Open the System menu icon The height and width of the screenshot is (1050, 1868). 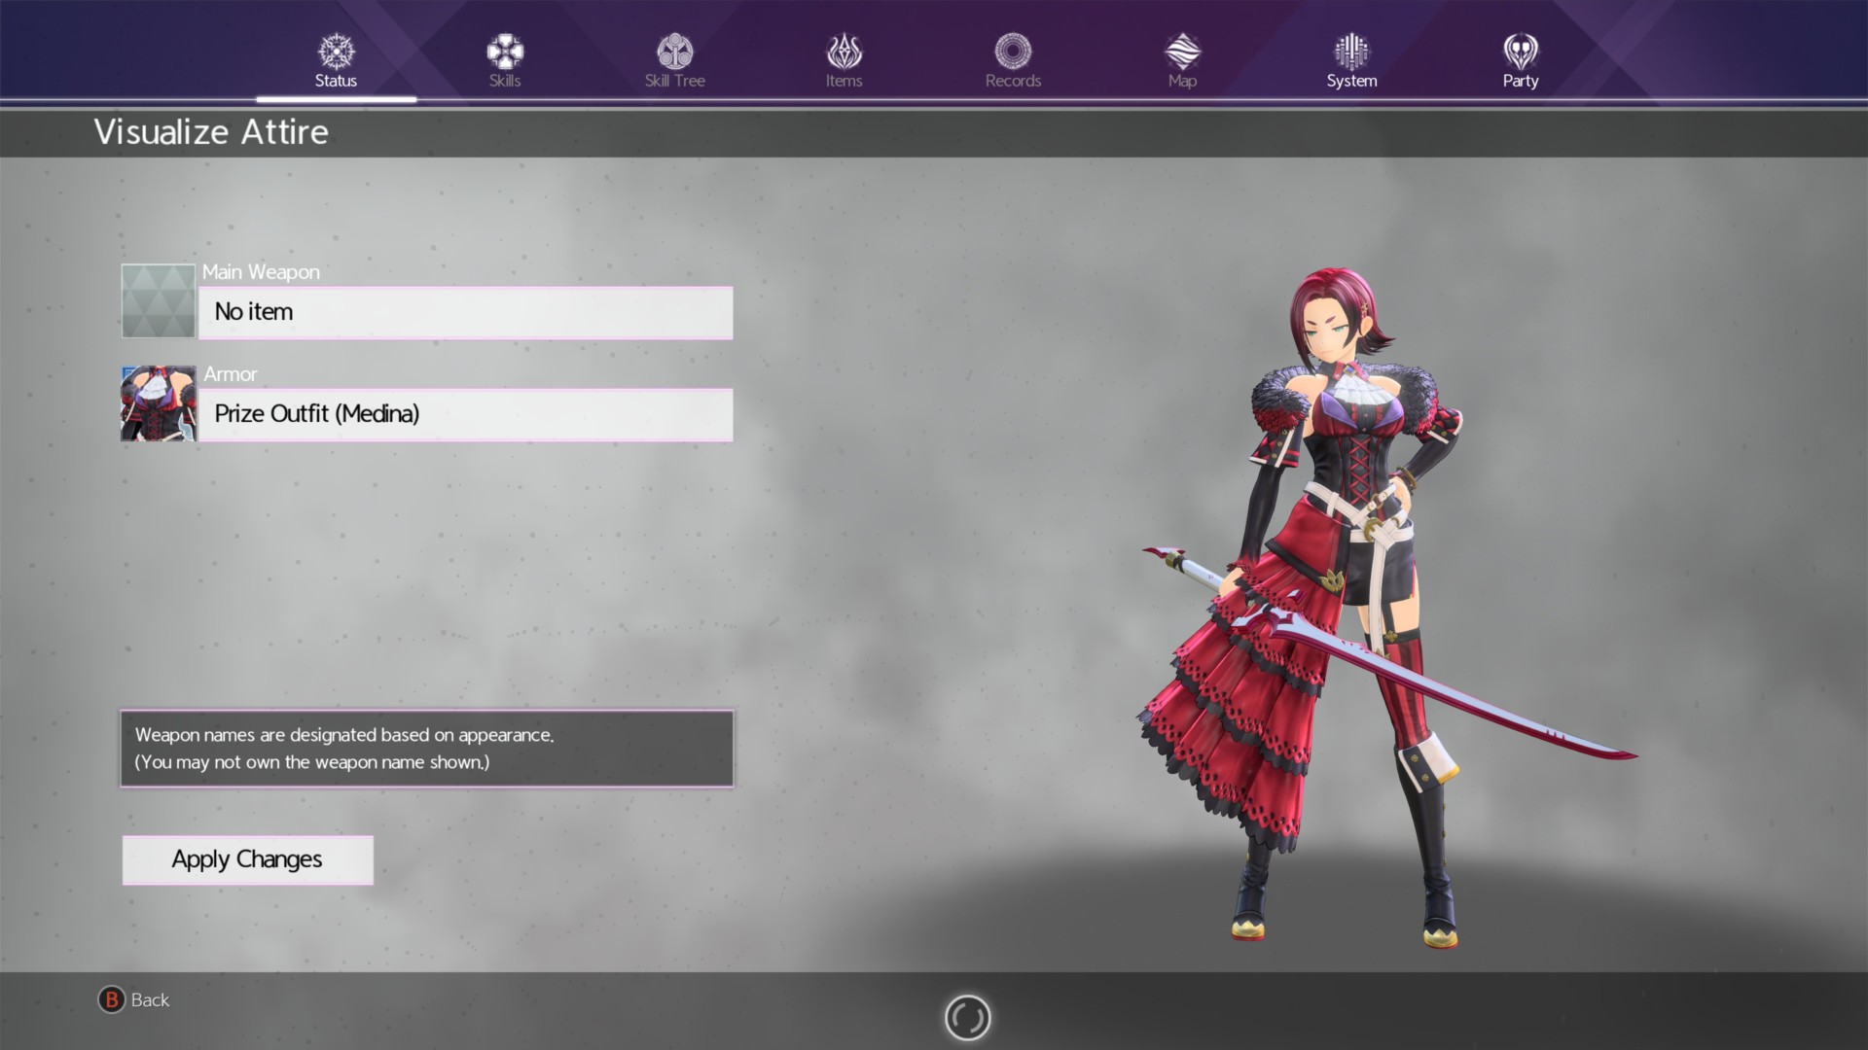pos(1351,50)
